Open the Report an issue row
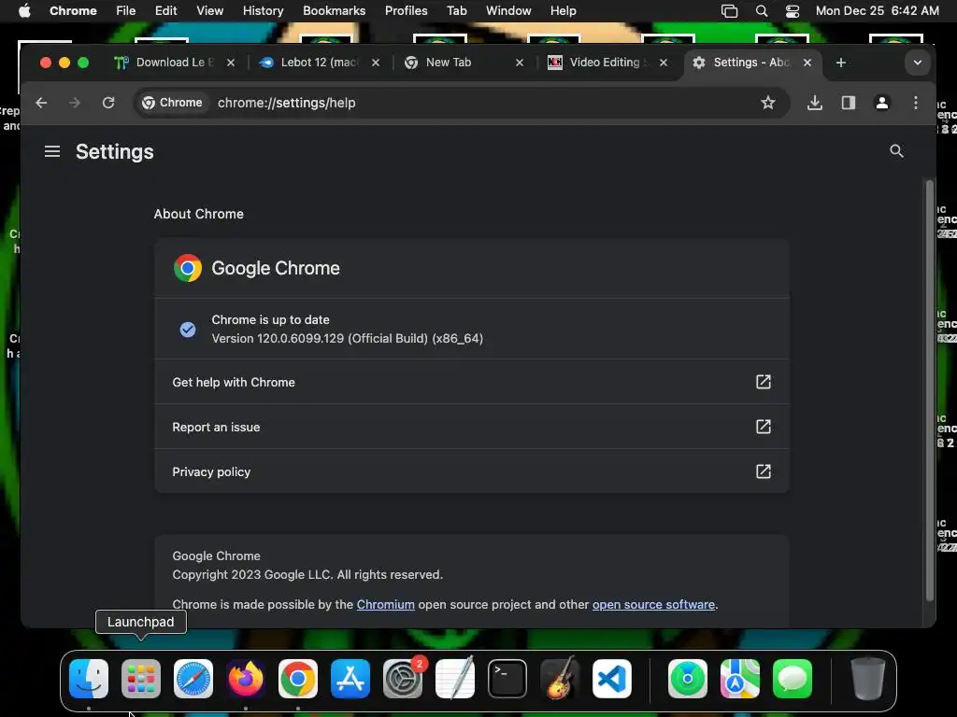This screenshot has width=957, height=717. click(x=472, y=427)
